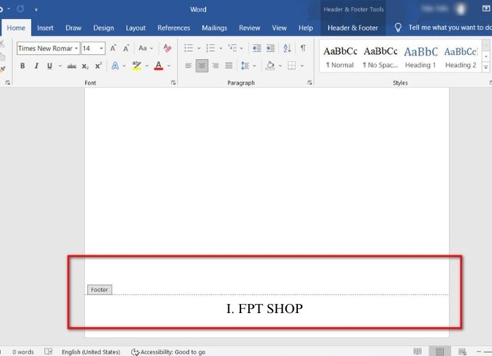Apply the Heading 1 style
Screen dimensions: 492x356
point(420,57)
